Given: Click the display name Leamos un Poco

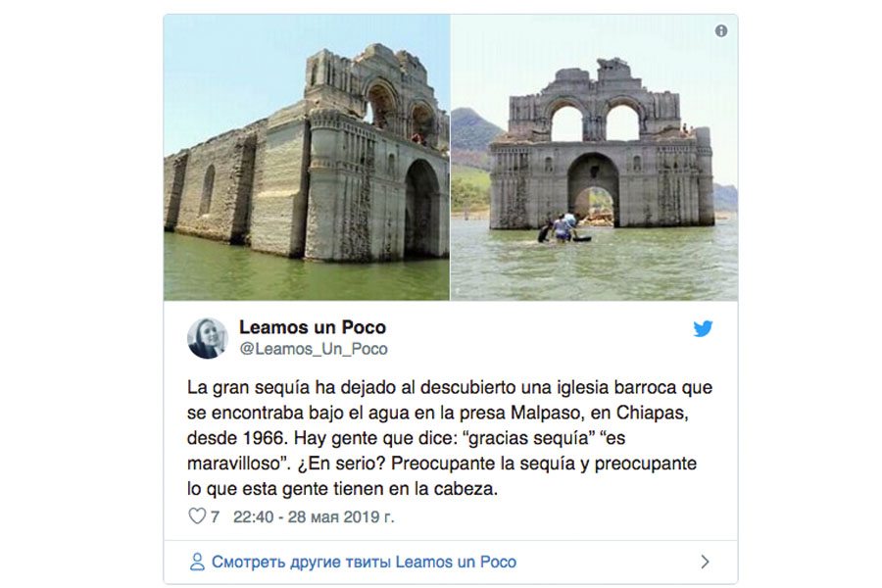Looking at the screenshot, I should tap(313, 327).
